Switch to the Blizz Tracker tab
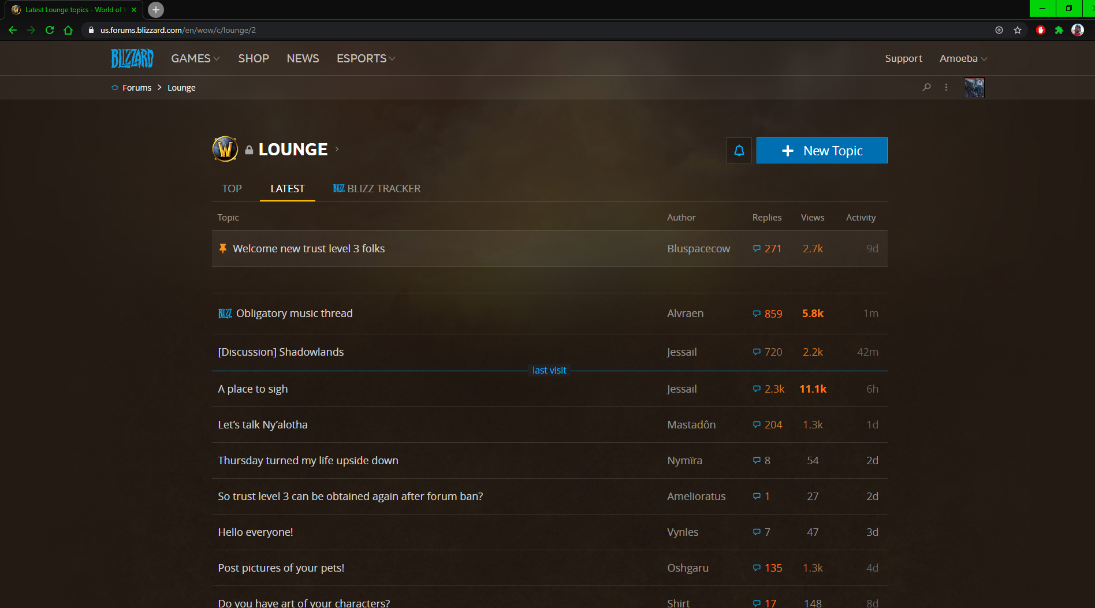This screenshot has width=1095, height=608. [377, 189]
